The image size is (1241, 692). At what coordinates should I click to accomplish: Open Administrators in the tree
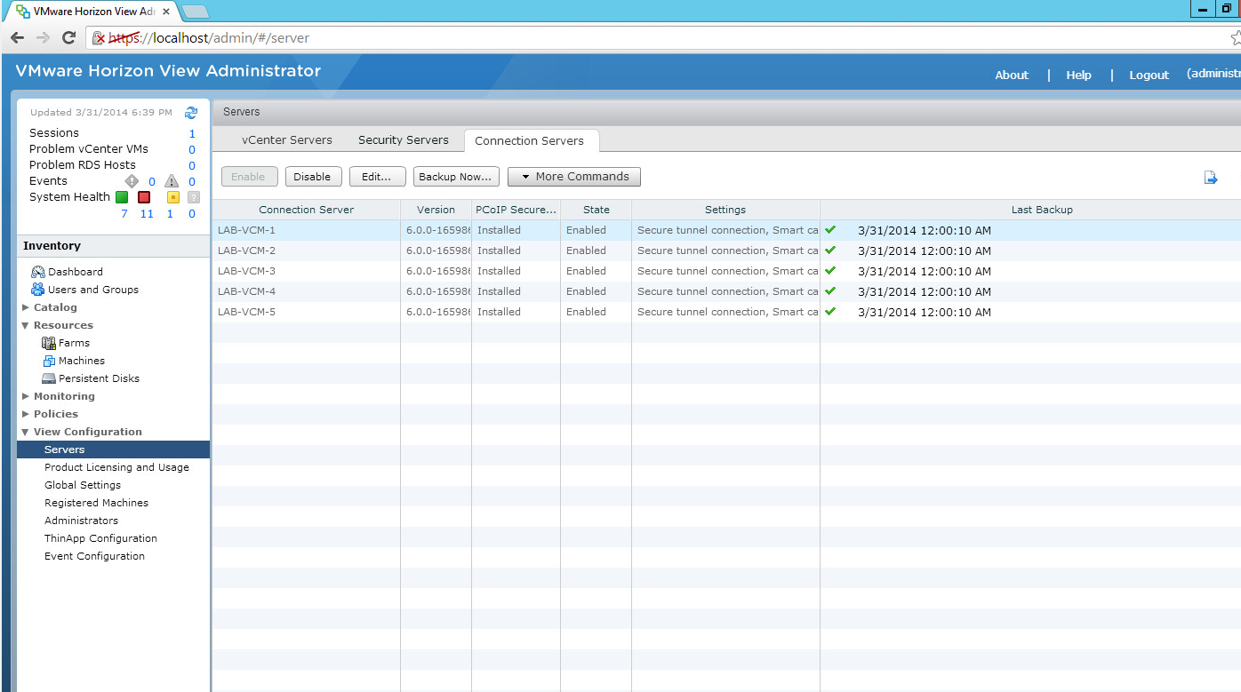click(81, 521)
